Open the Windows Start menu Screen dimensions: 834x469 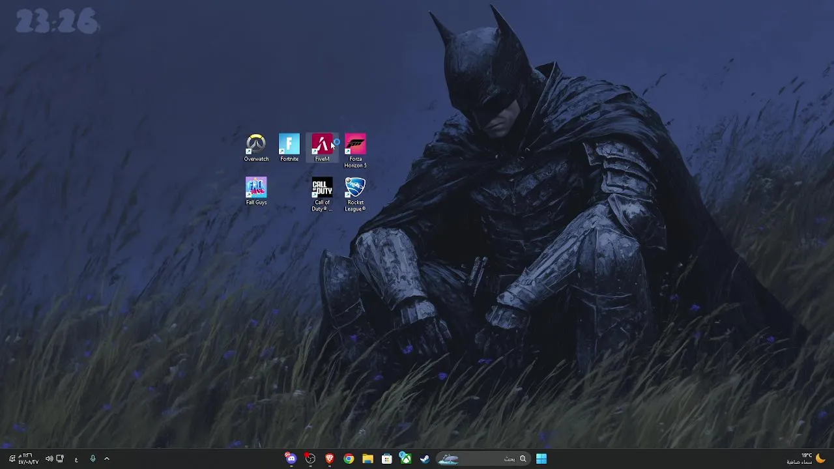541,459
